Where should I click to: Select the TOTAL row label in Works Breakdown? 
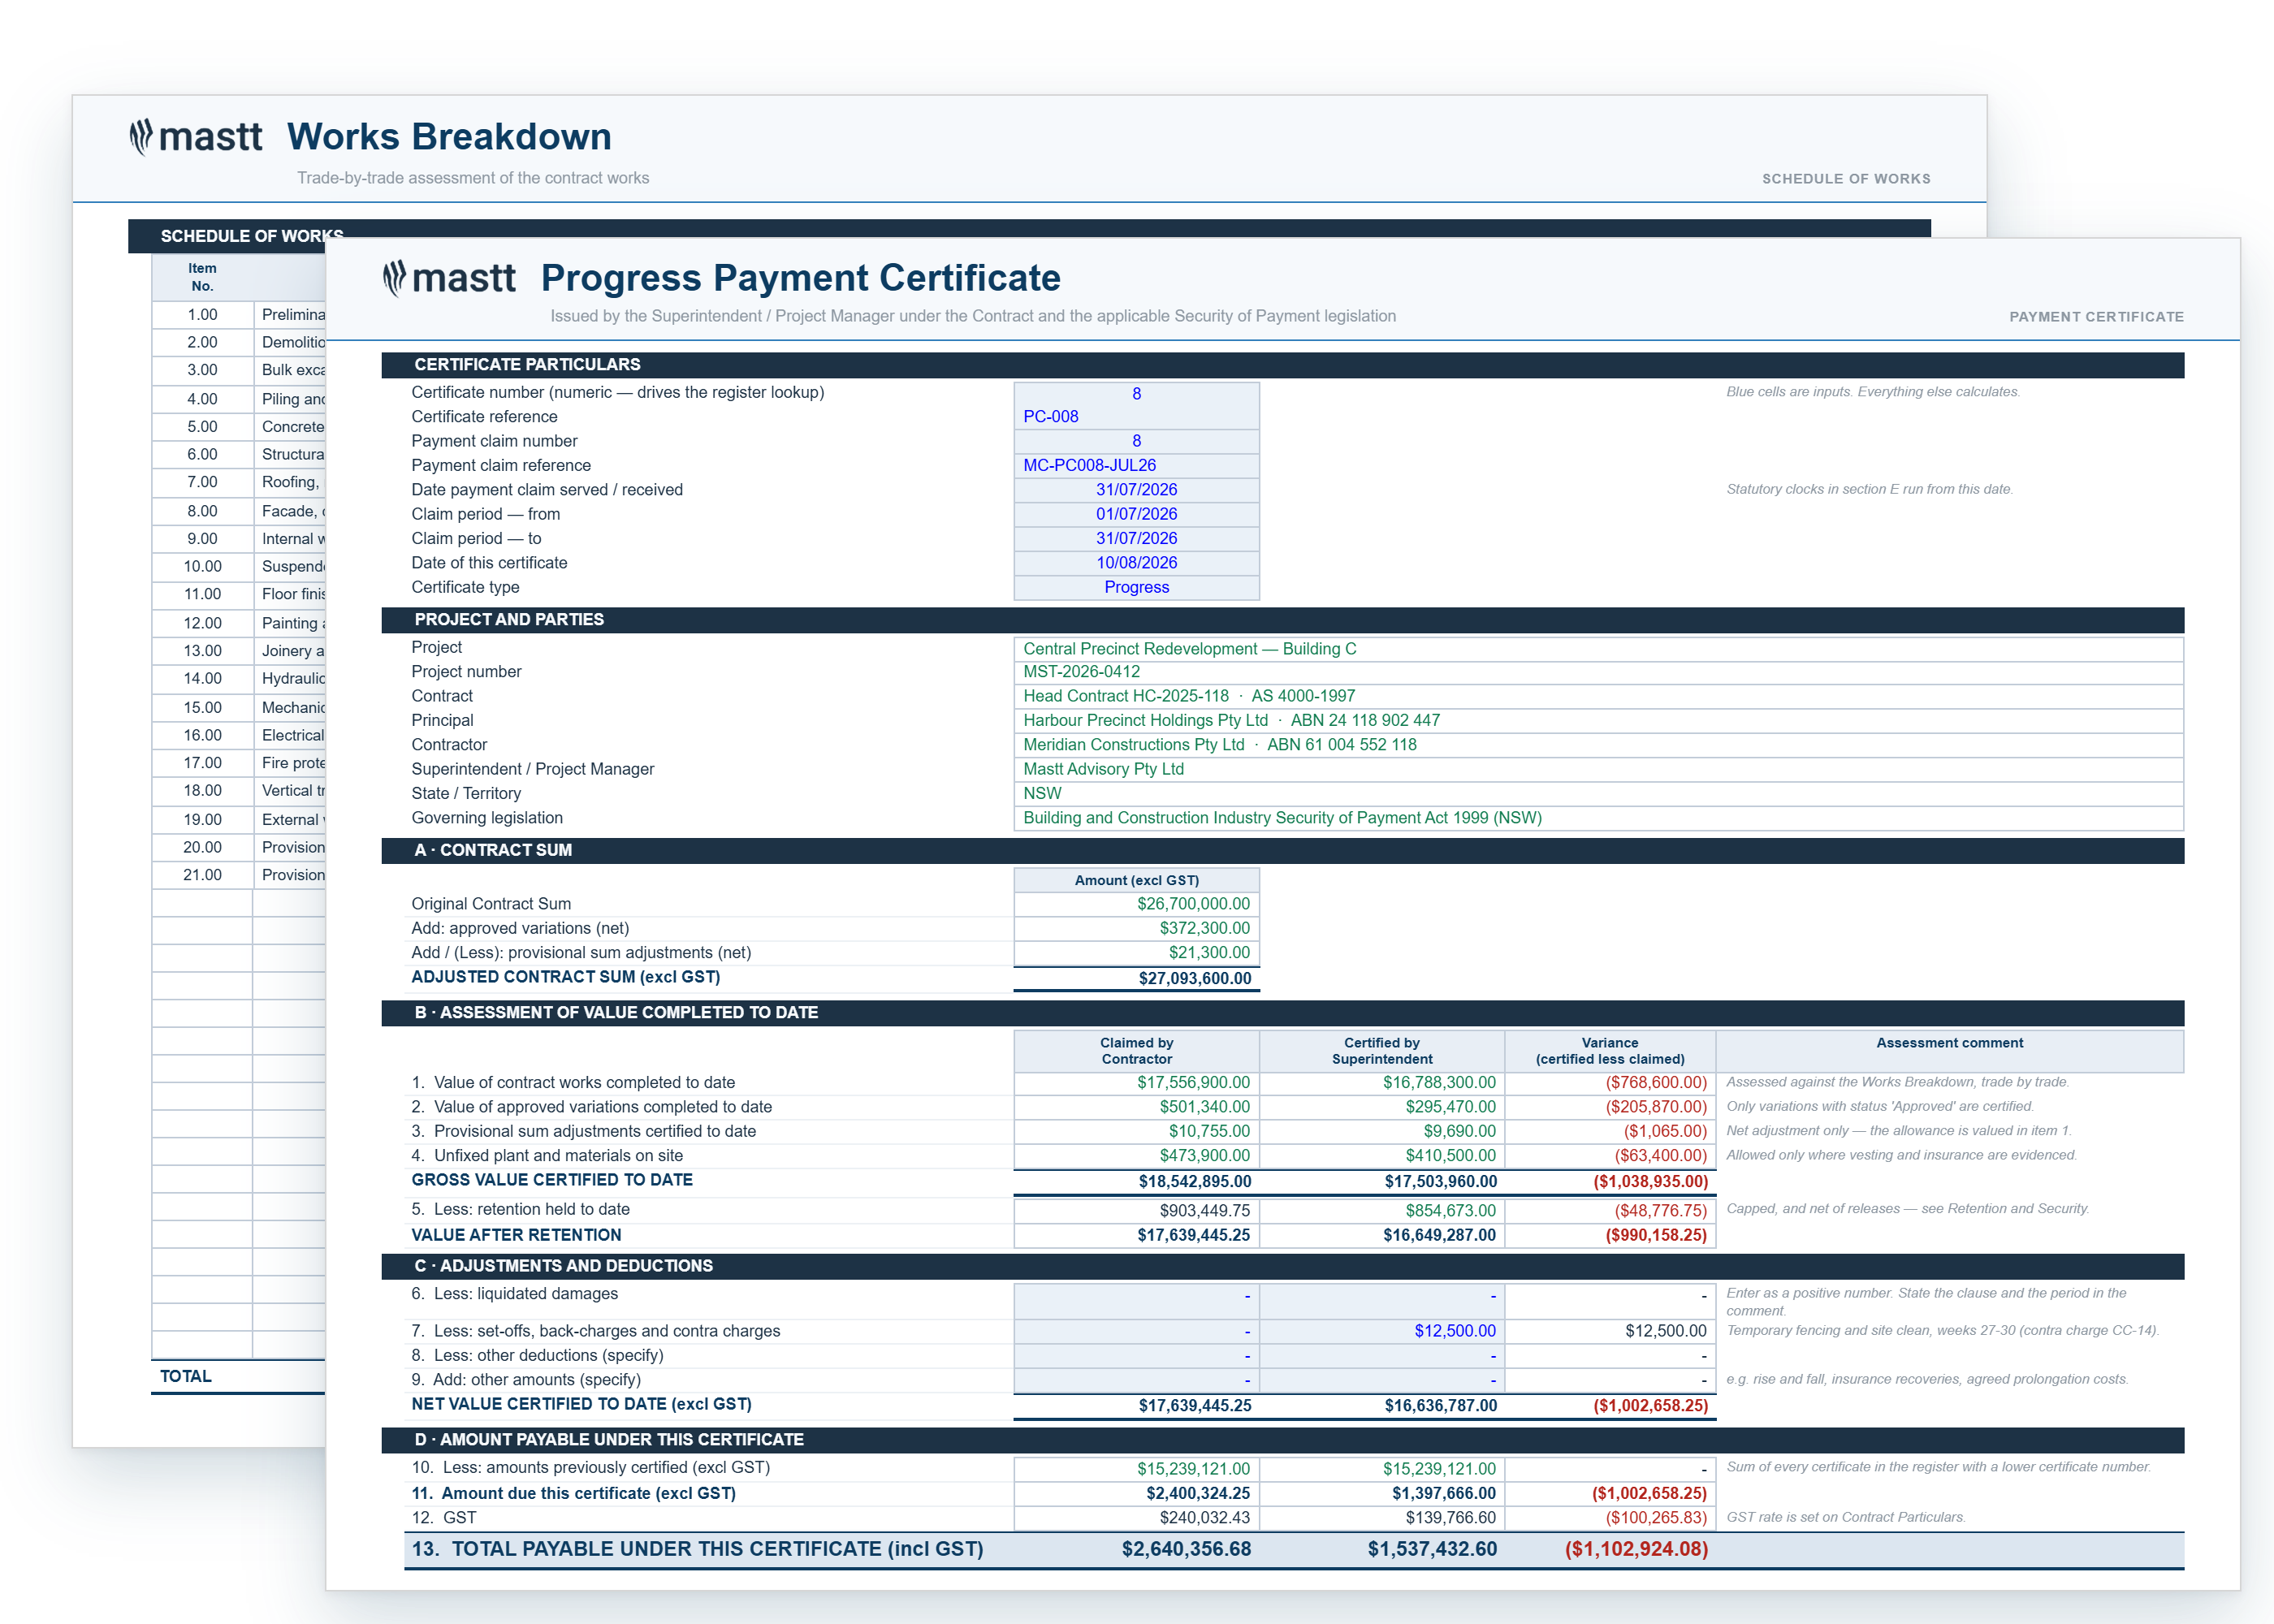point(186,1377)
